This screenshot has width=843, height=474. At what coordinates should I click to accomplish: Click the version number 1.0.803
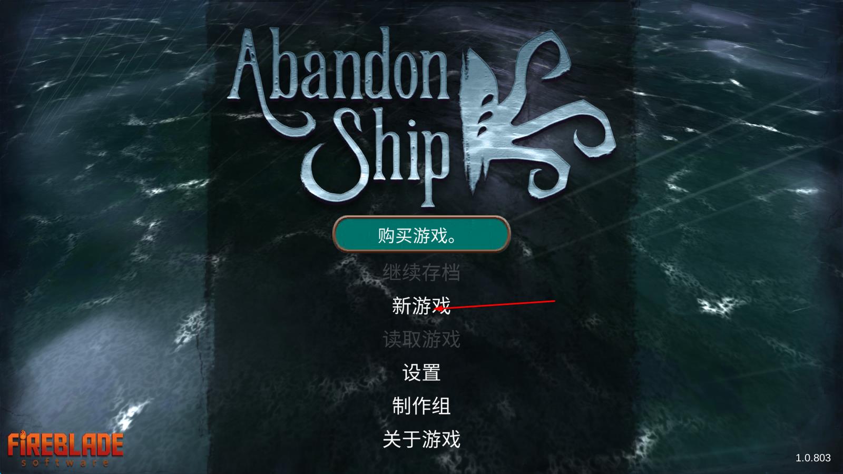[813, 458]
